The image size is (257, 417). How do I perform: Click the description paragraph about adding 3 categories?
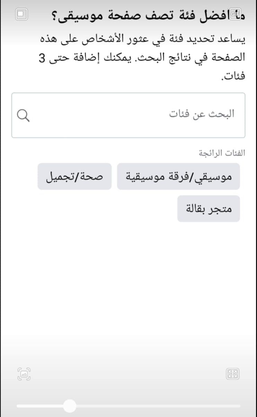click(x=141, y=57)
